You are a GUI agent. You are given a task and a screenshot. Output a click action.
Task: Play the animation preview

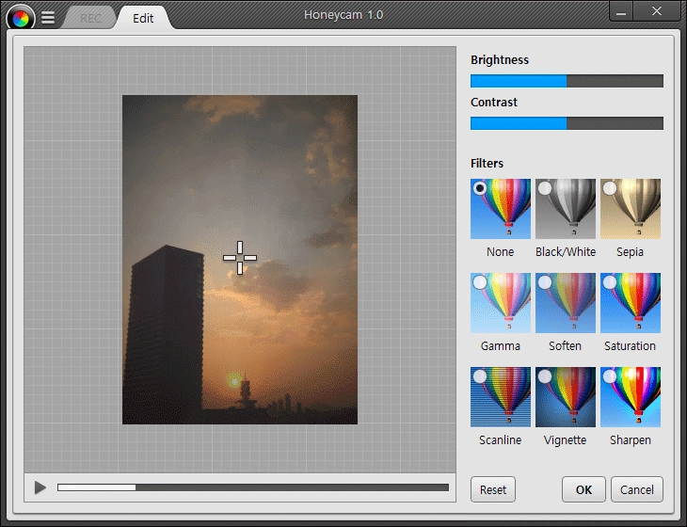coord(40,487)
